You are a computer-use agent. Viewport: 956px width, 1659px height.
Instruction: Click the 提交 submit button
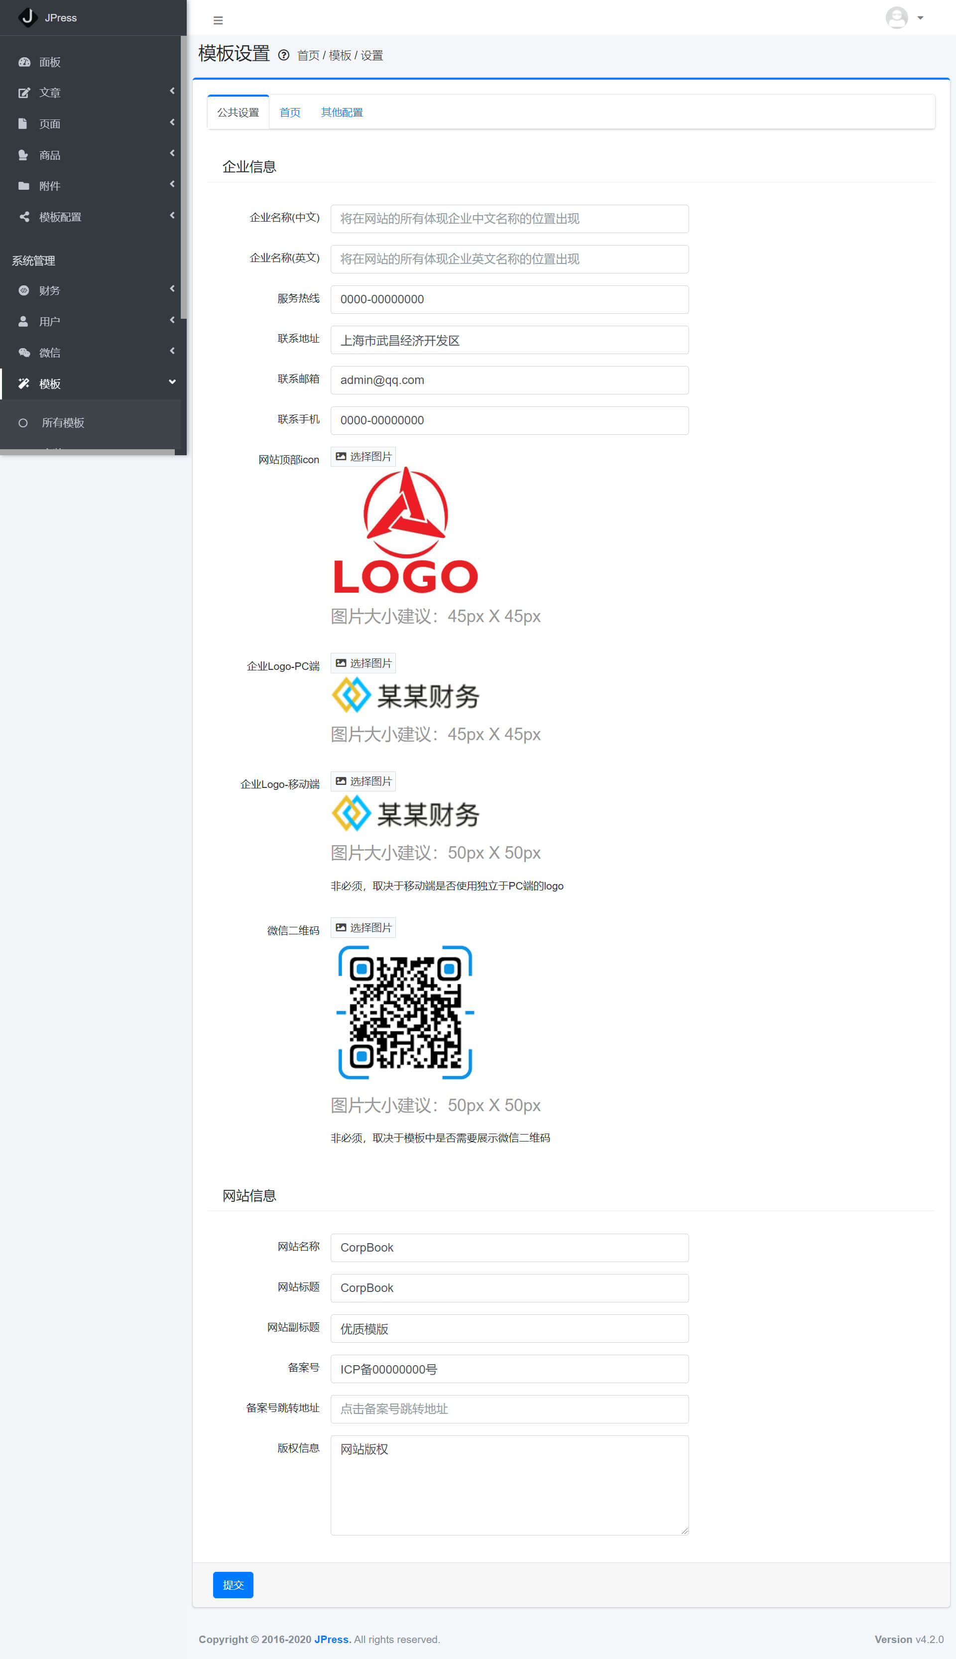(233, 1585)
